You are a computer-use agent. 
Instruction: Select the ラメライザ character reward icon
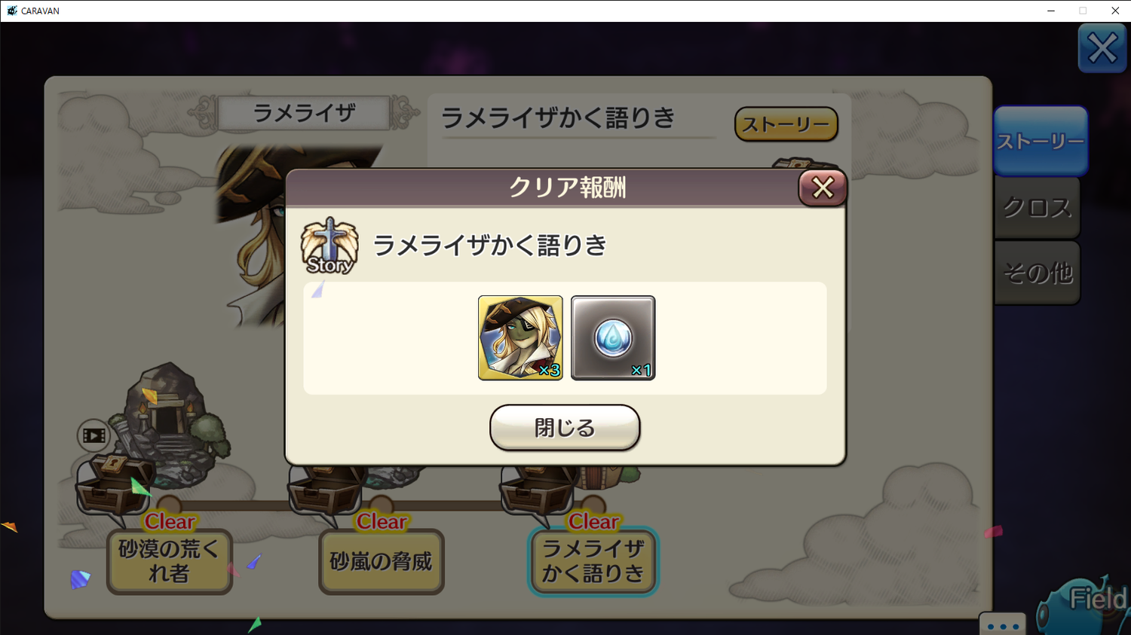520,337
